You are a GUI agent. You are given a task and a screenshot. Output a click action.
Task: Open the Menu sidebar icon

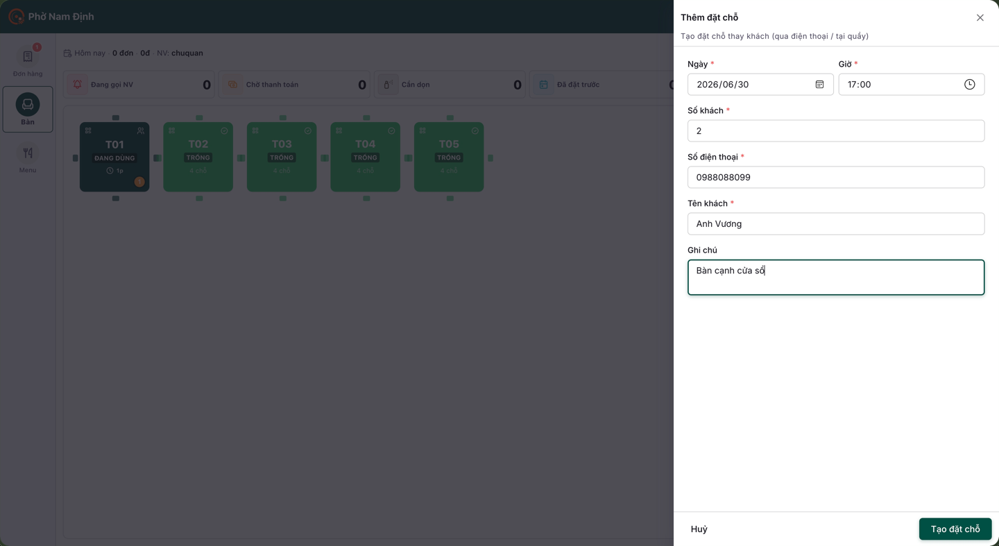(28, 160)
